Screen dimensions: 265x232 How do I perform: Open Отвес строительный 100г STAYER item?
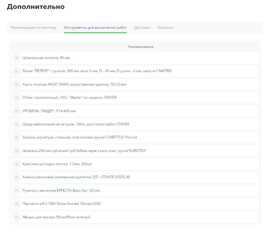[69, 98]
